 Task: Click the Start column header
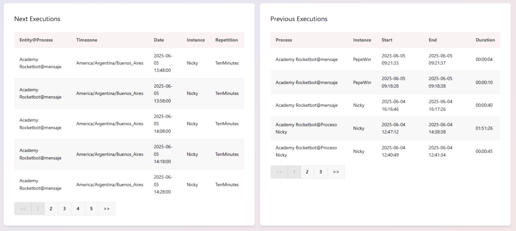(x=386, y=40)
